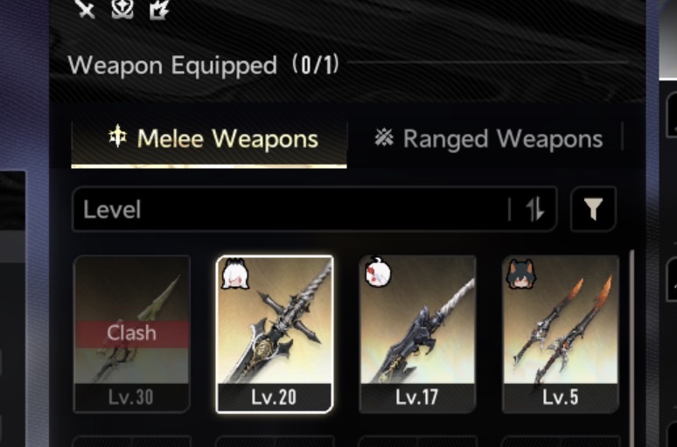Click round white mascot avatar on Lv.17 card
Screen dimensions: 677x447
click(x=378, y=272)
